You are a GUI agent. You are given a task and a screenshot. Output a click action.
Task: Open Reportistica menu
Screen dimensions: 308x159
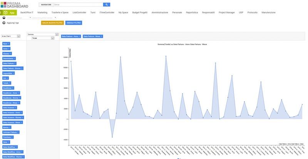[x=192, y=13]
